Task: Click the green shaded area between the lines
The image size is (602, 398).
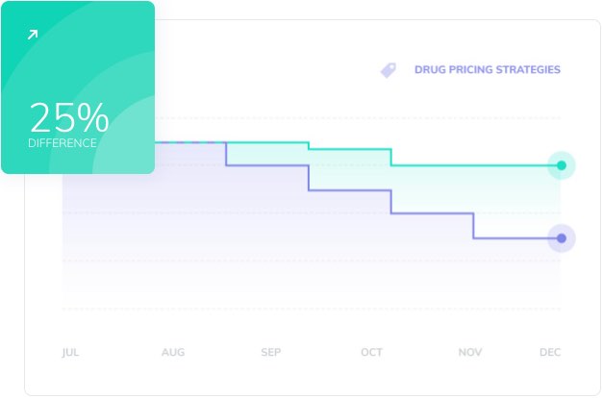Action: 433,187
